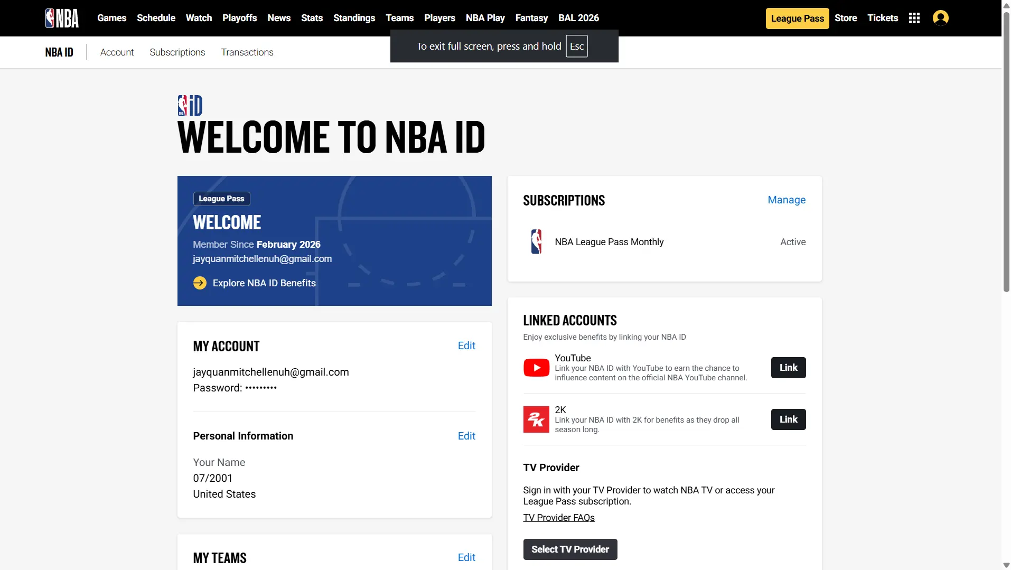Click the Select TV Provider button

[570, 549]
